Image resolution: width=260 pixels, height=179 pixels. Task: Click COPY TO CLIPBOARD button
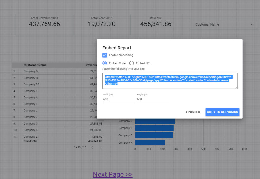pyautogui.click(x=222, y=112)
